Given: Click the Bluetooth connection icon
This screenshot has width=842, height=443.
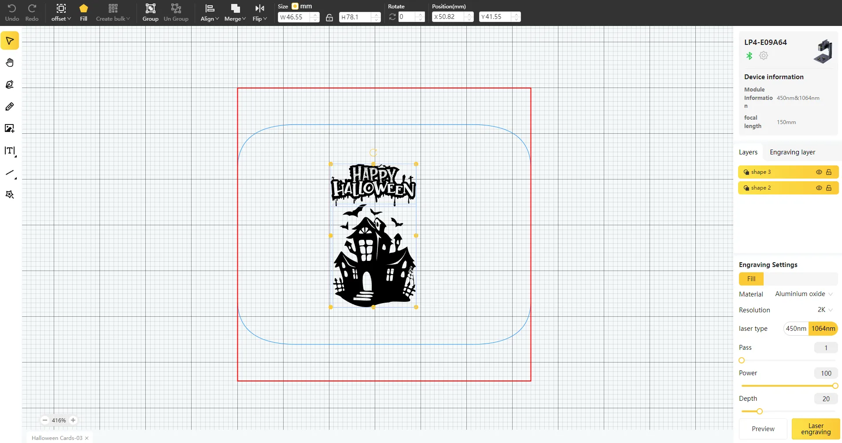Looking at the screenshot, I should click(750, 55).
